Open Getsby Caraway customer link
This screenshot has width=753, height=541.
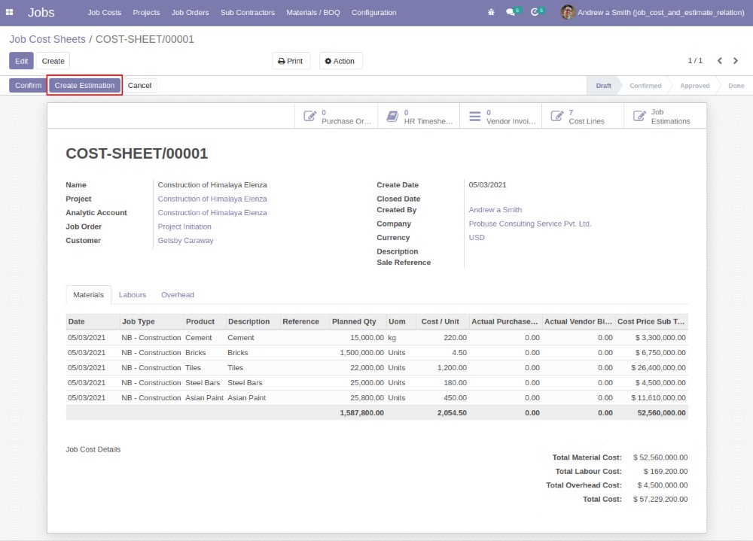pyautogui.click(x=185, y=241)
